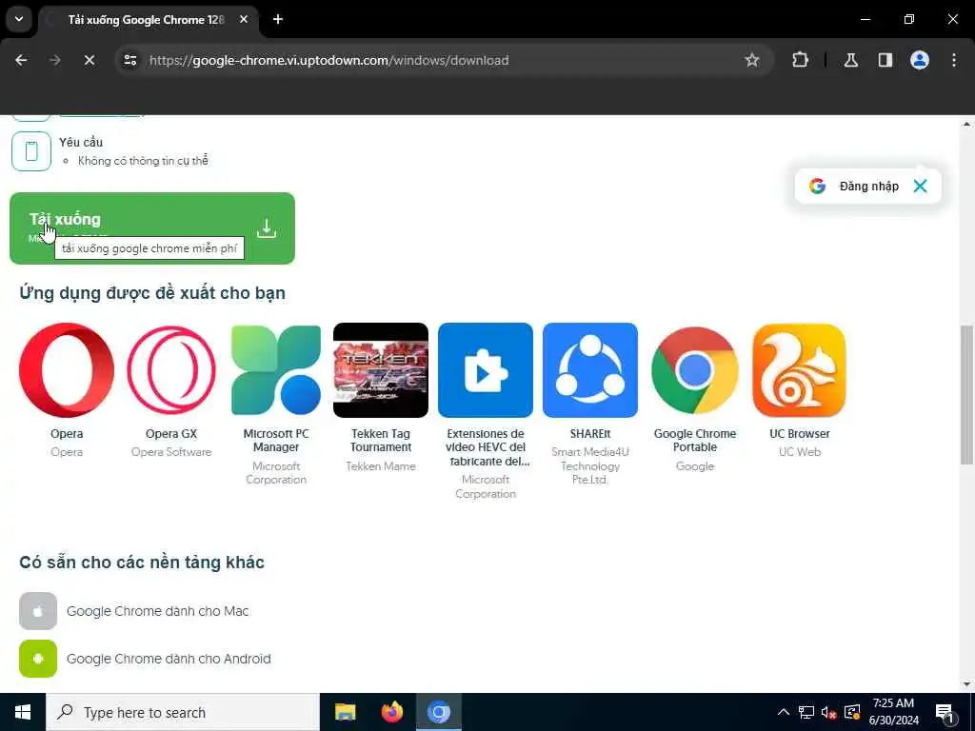This screenshot has width=975, height=731.
Task: Click the Apple Mac platform icon
Action: pyautogui.click(x=38, y=611)
